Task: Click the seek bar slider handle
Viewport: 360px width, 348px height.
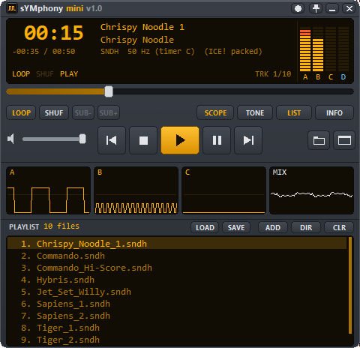Action: (109, 91)
